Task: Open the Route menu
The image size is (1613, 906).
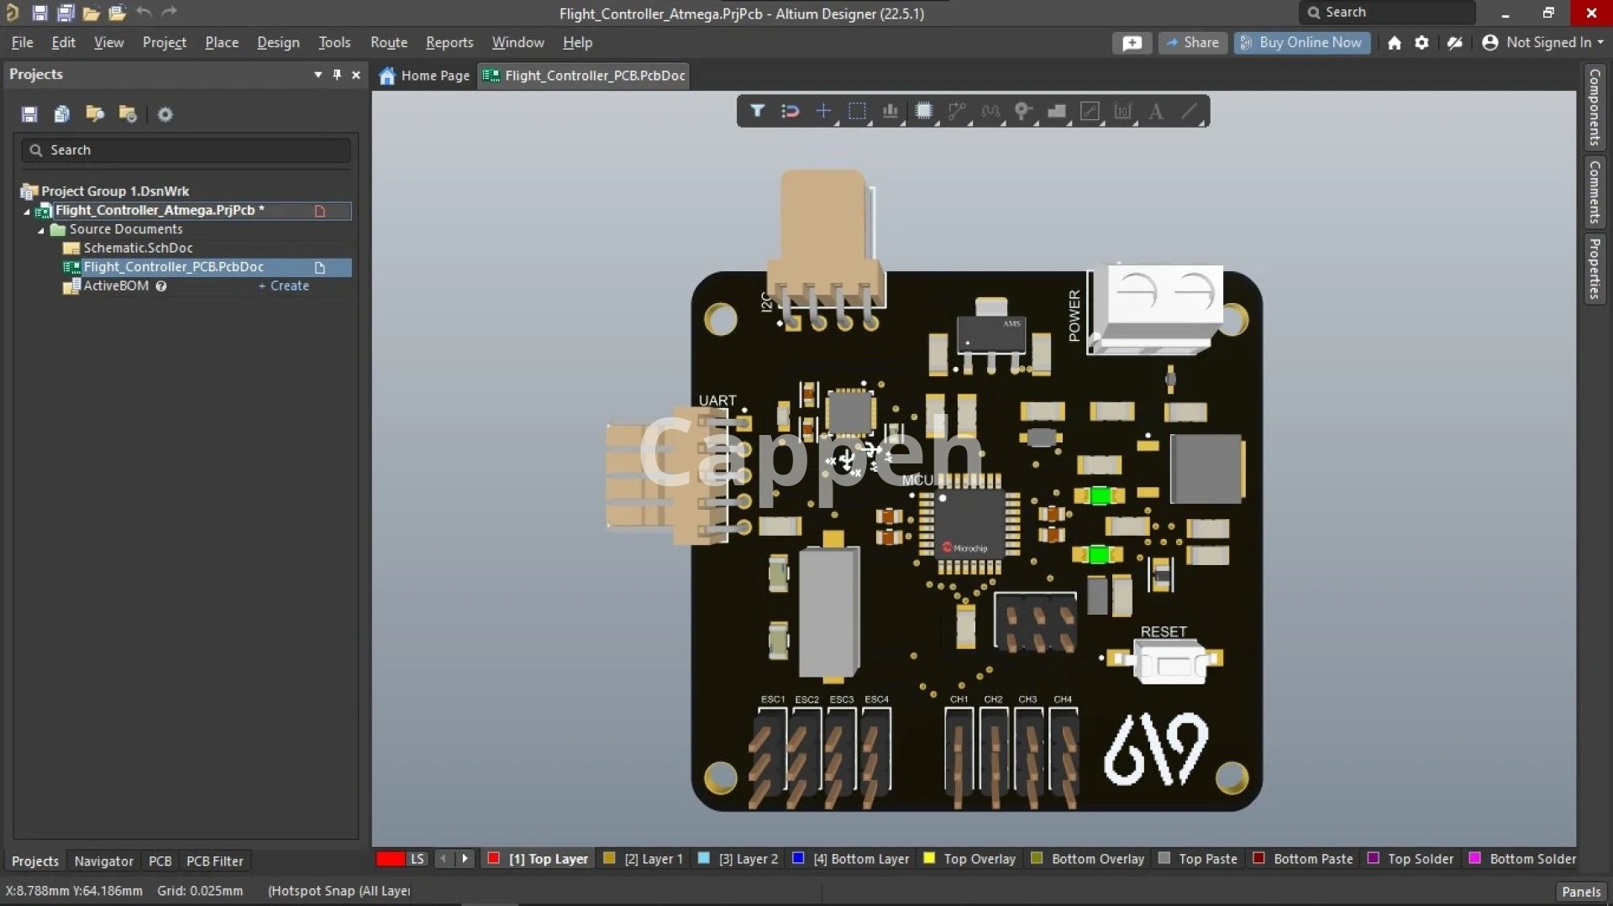Action: [388, 42]
